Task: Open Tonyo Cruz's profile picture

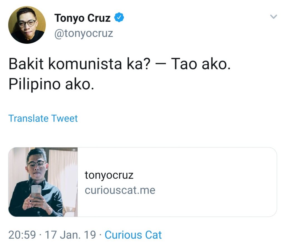Action: point(27,25)
